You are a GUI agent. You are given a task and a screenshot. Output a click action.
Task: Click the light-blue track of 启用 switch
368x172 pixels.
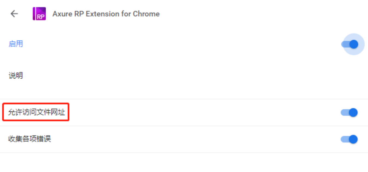pos(344,44)
